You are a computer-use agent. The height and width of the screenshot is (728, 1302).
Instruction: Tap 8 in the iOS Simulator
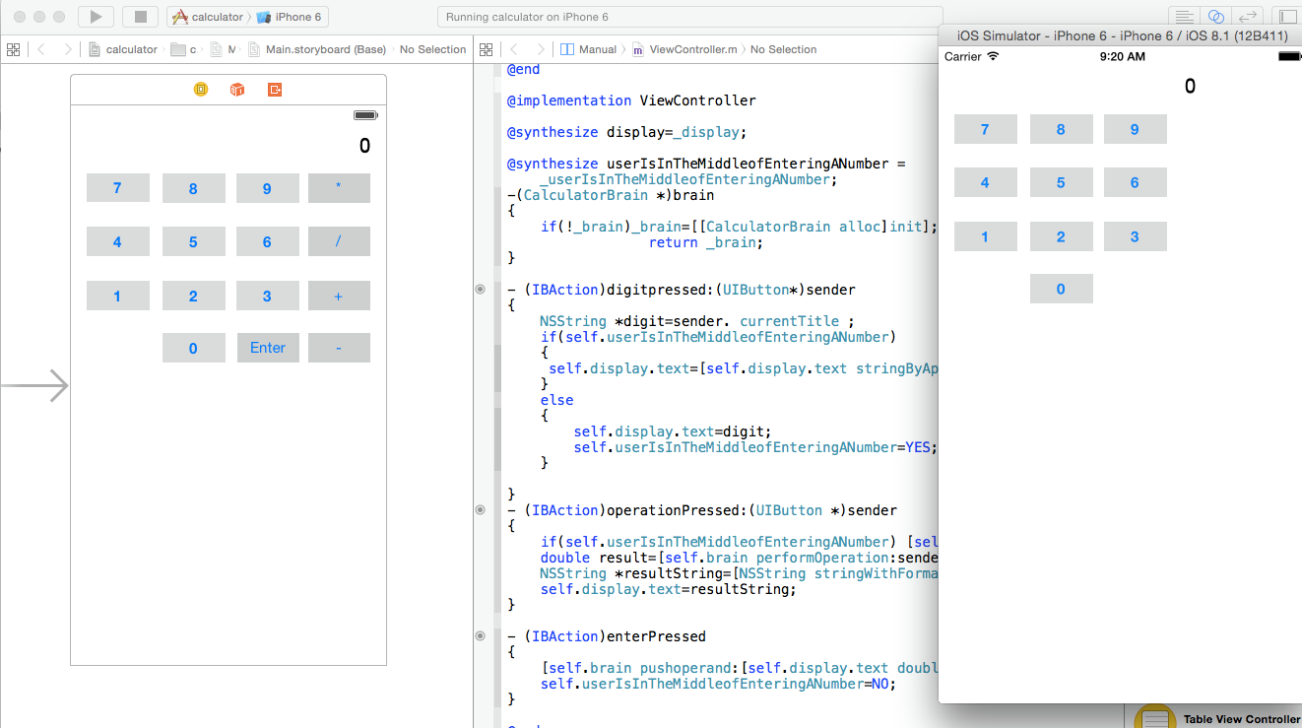(1061, 129)
